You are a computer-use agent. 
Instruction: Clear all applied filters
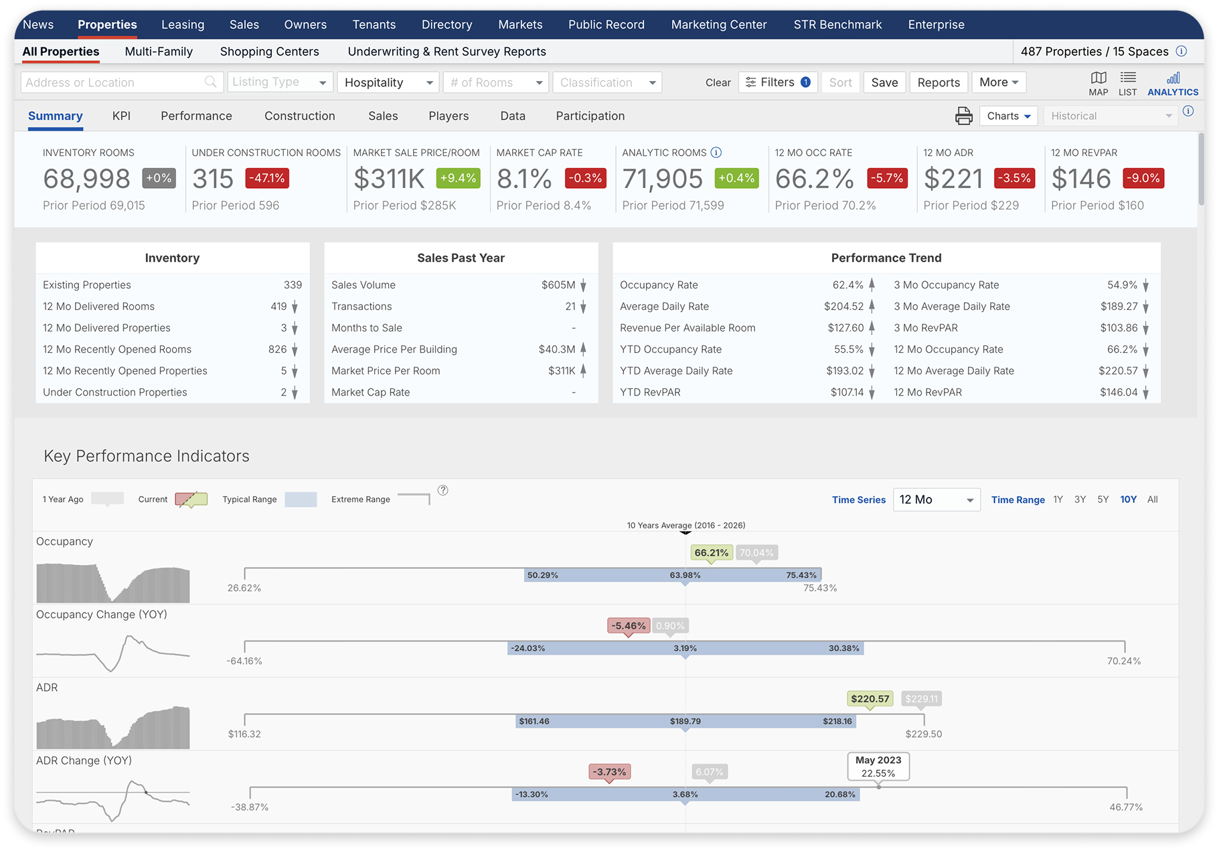click(718, 82)
